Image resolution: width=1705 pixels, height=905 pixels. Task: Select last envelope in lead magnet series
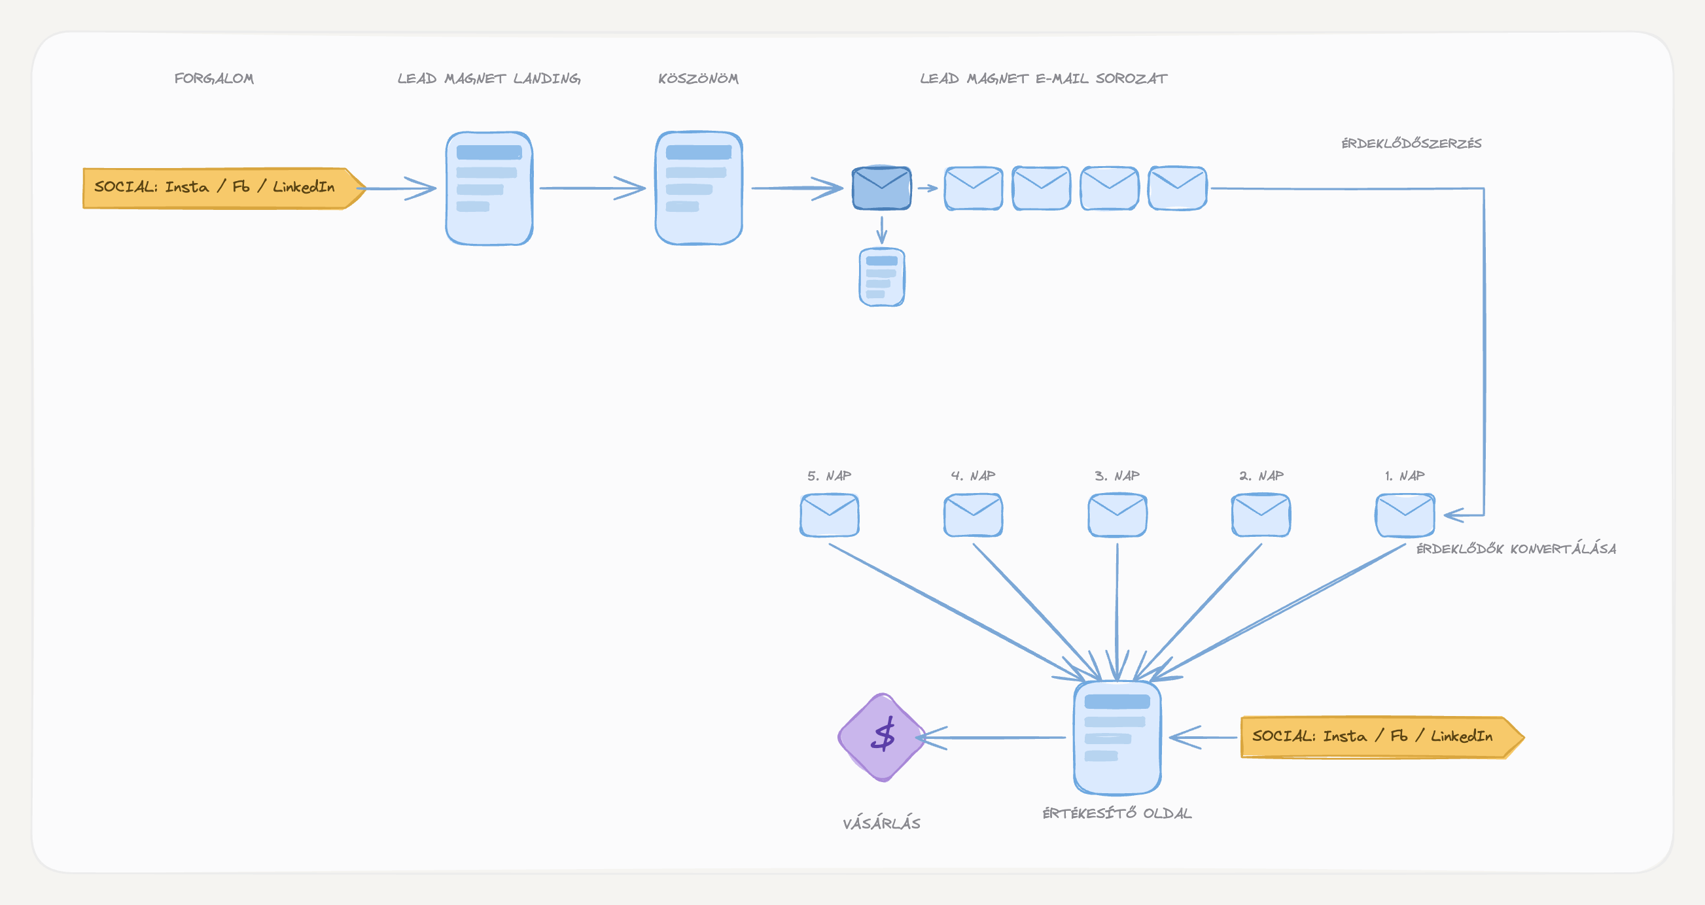click(1178, 188)
